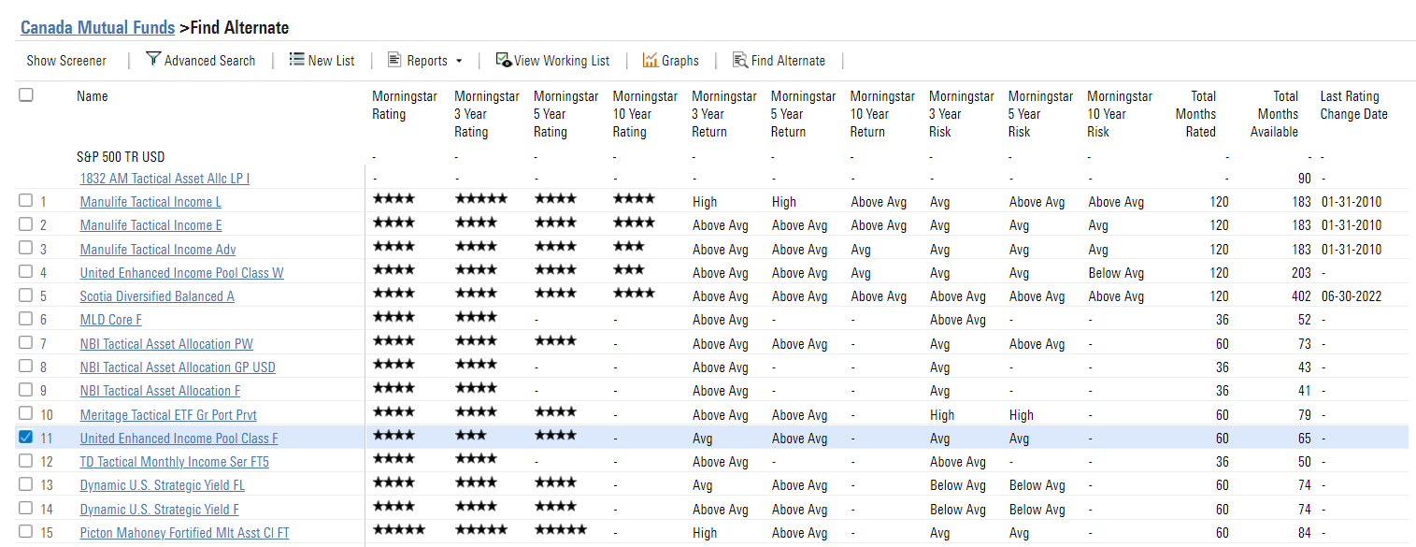Toggle the select-all checkbox in header
The height and width of the screenshot is (547, 1416).
(x=26, y=94)
